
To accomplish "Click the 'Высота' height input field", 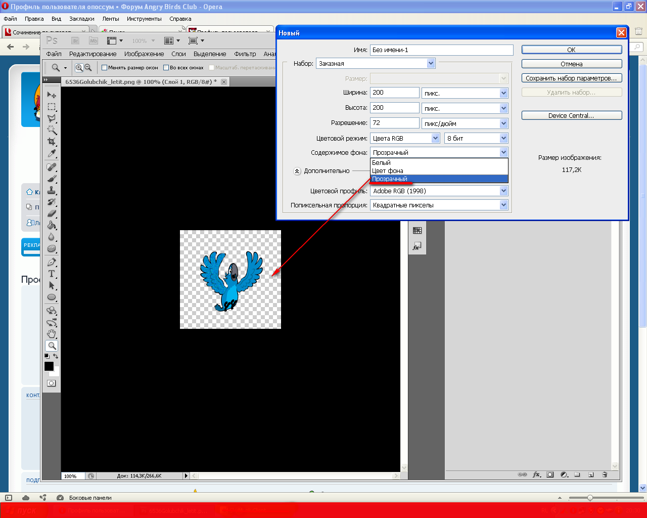I will click(x=395, y=108).
